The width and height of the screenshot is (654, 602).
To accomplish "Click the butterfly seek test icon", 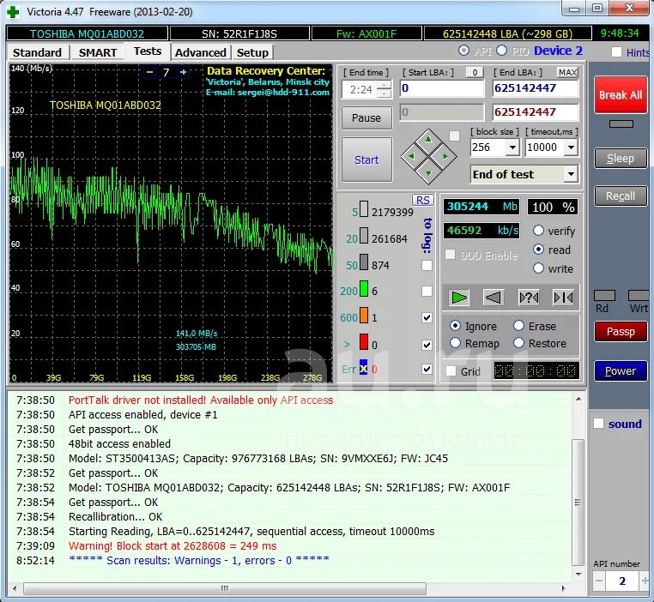I will click(563, 298).
